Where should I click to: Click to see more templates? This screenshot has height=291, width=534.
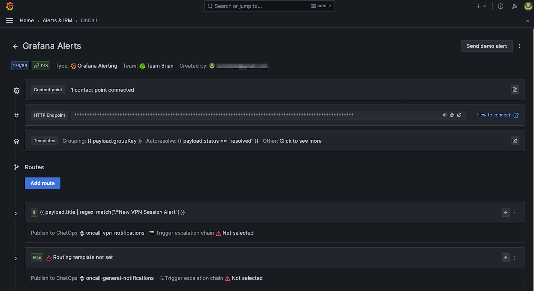click(300, 141)
